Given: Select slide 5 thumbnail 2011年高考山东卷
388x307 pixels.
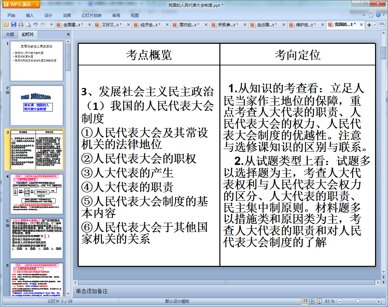Looking at the screenshot, I should [x=37, y=239].
